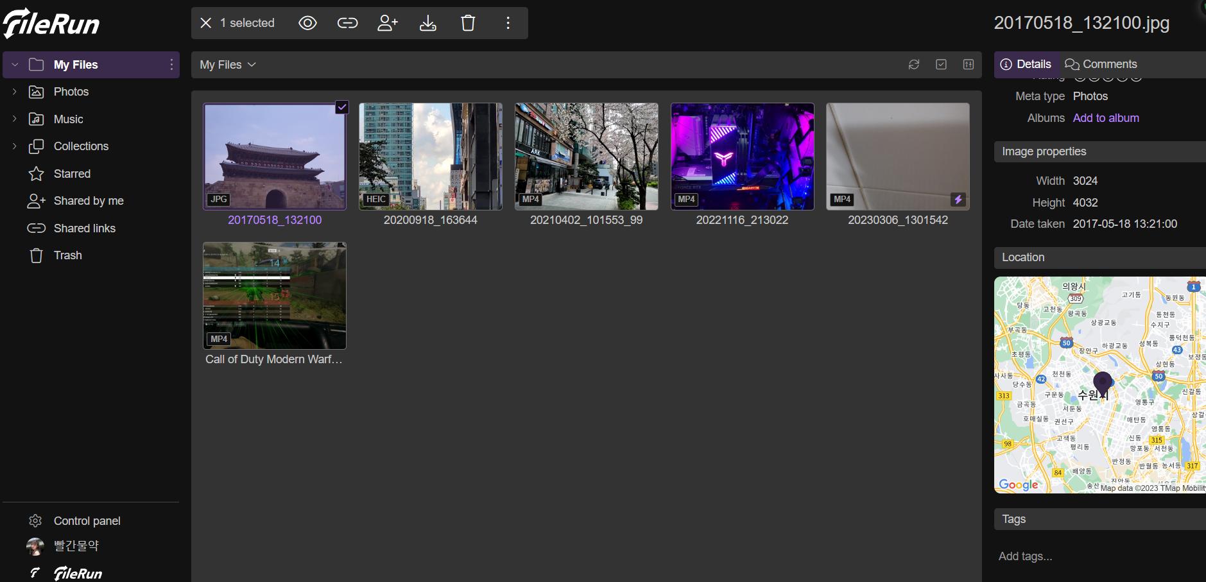Screen dimensions: 1206x582
Task: Switch to the Comments tab
Action: coord(1101,64)
